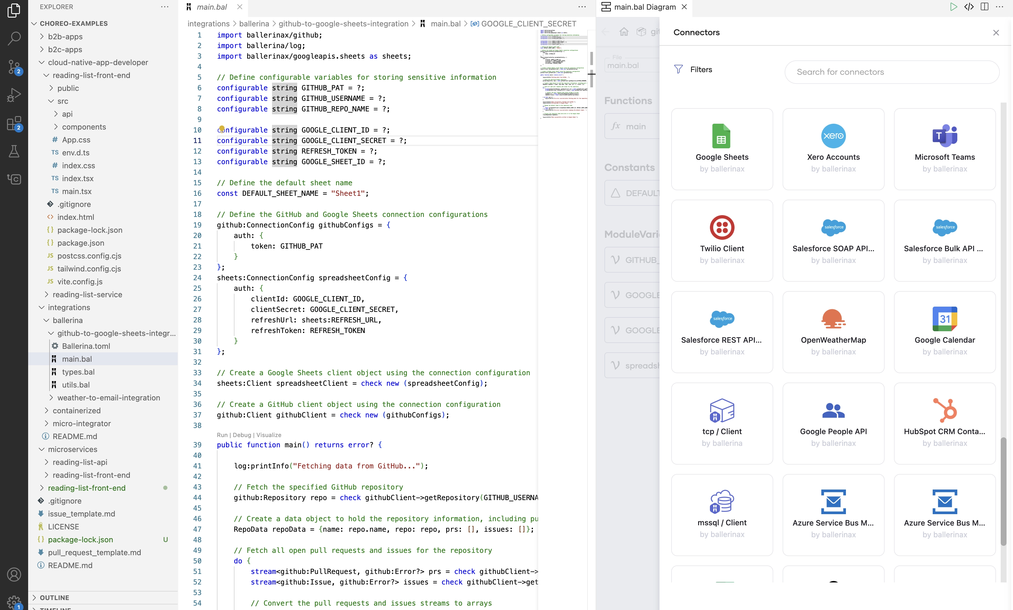The width and height of the screenshot is (1013, 610).
Task: Expand the b2c-apps folder
Action: tap(103, 49)
